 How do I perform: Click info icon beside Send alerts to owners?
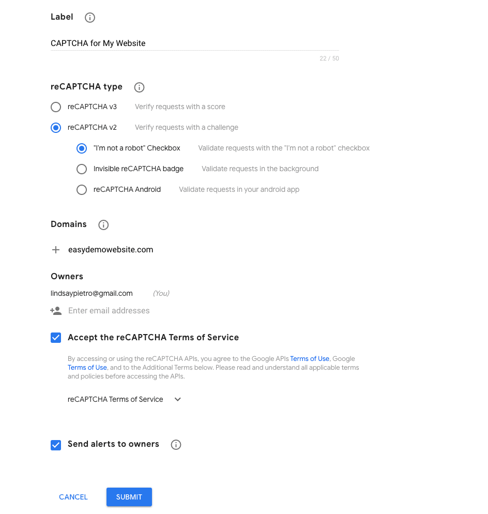pos(176,445)
